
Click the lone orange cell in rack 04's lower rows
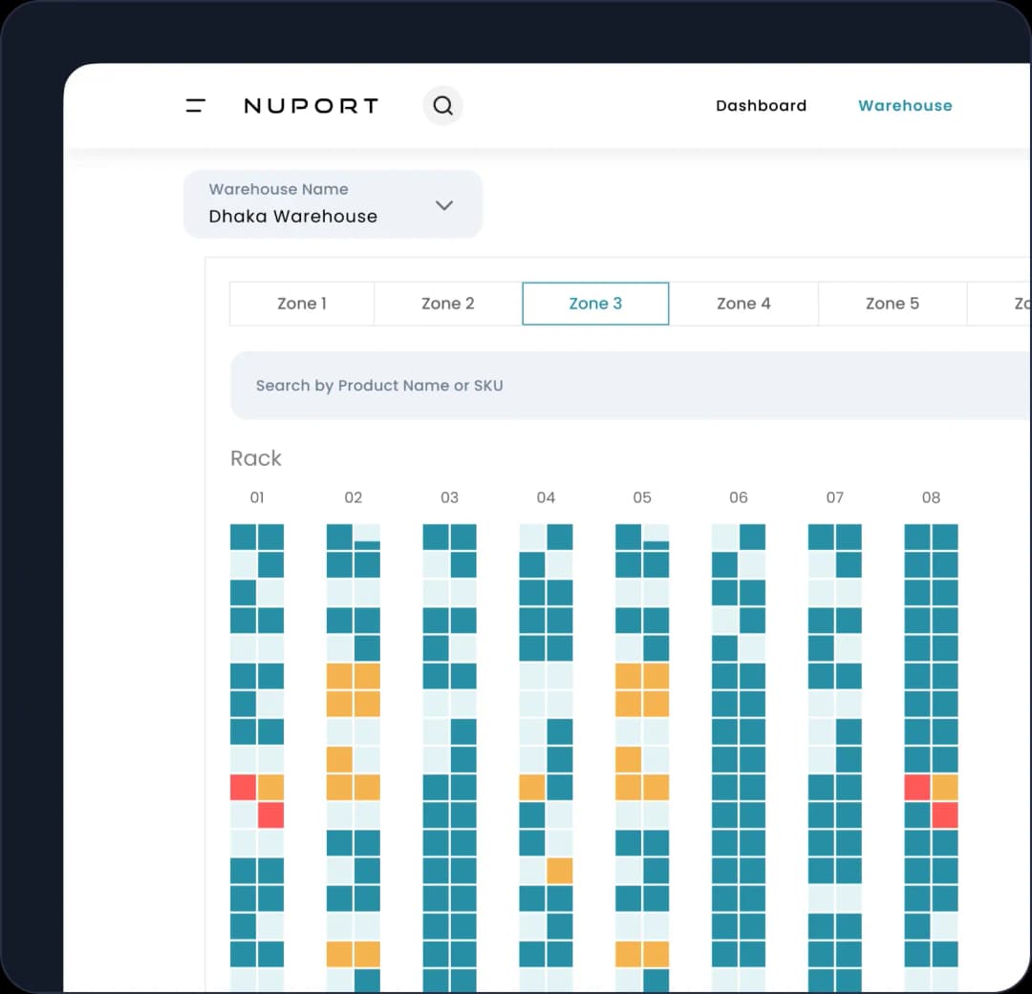pos(559,870)
